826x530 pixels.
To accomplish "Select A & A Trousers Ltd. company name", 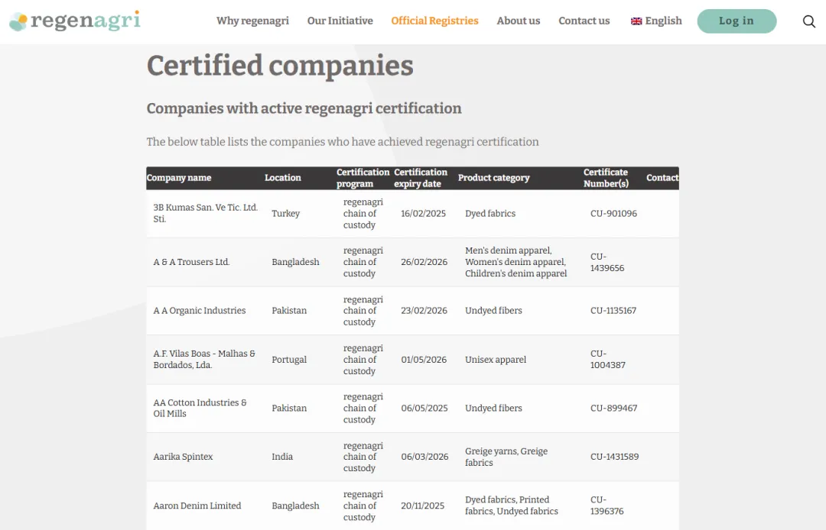I will (x=191, y=262).
